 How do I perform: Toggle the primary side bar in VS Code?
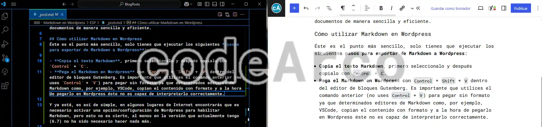pos(207,4)
